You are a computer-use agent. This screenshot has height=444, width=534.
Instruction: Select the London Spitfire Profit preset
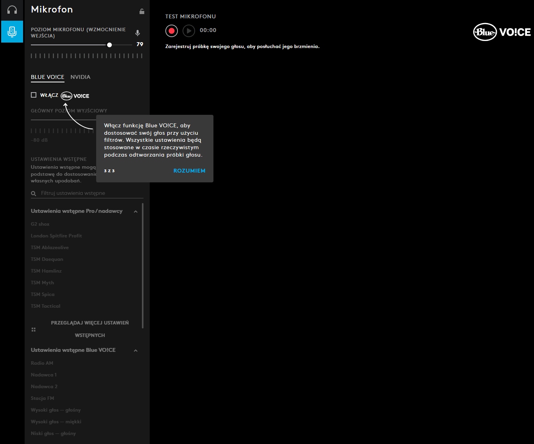tap(56, 236)
